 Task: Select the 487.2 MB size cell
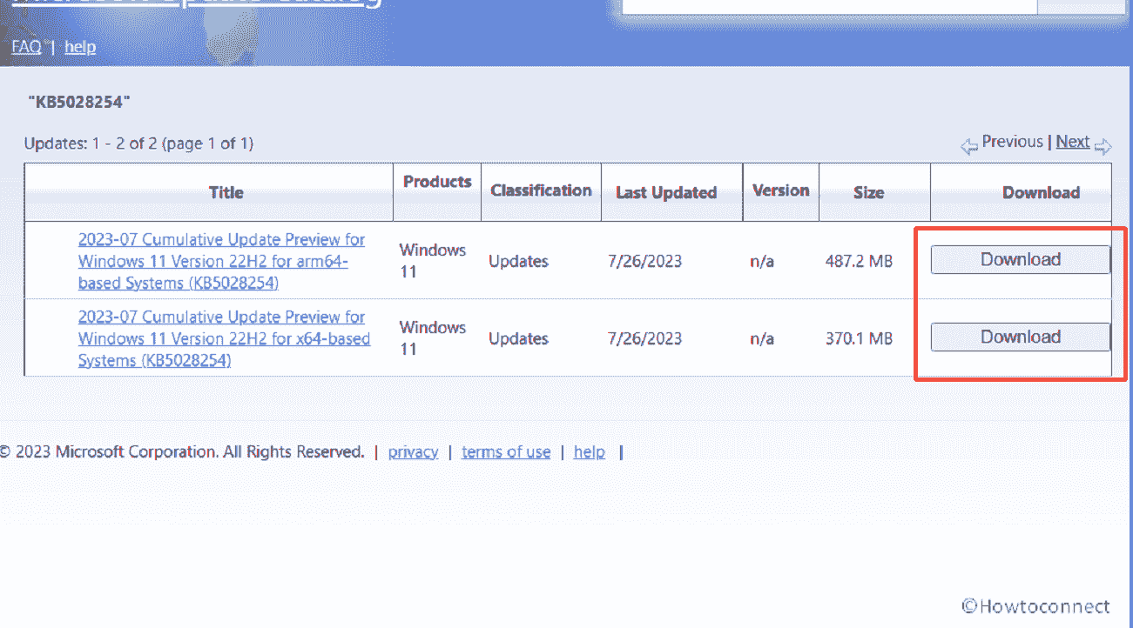pos(859,261)
